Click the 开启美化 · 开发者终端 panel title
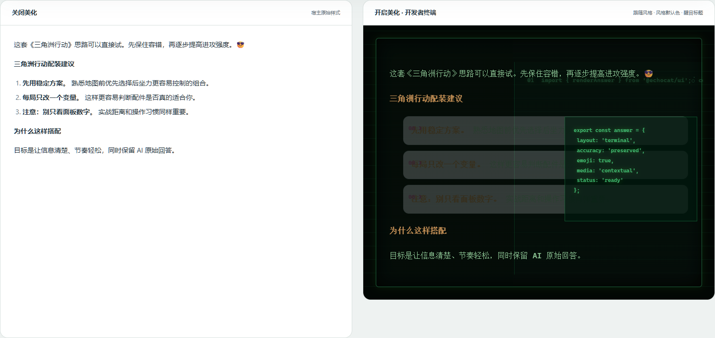 point(406,12)
